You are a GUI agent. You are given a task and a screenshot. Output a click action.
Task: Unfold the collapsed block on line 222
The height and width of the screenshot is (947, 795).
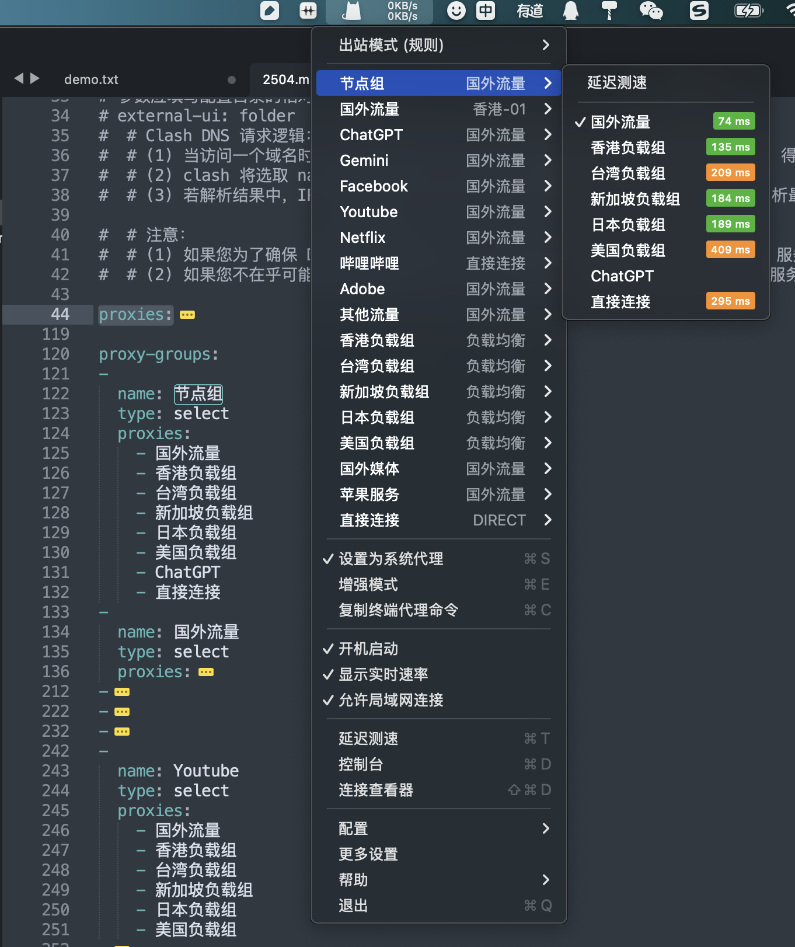(122, 712)
